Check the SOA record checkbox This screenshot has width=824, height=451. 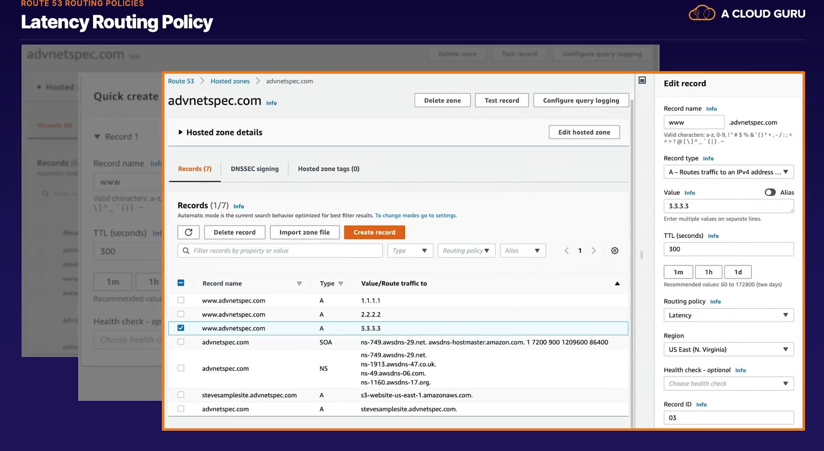181,342
